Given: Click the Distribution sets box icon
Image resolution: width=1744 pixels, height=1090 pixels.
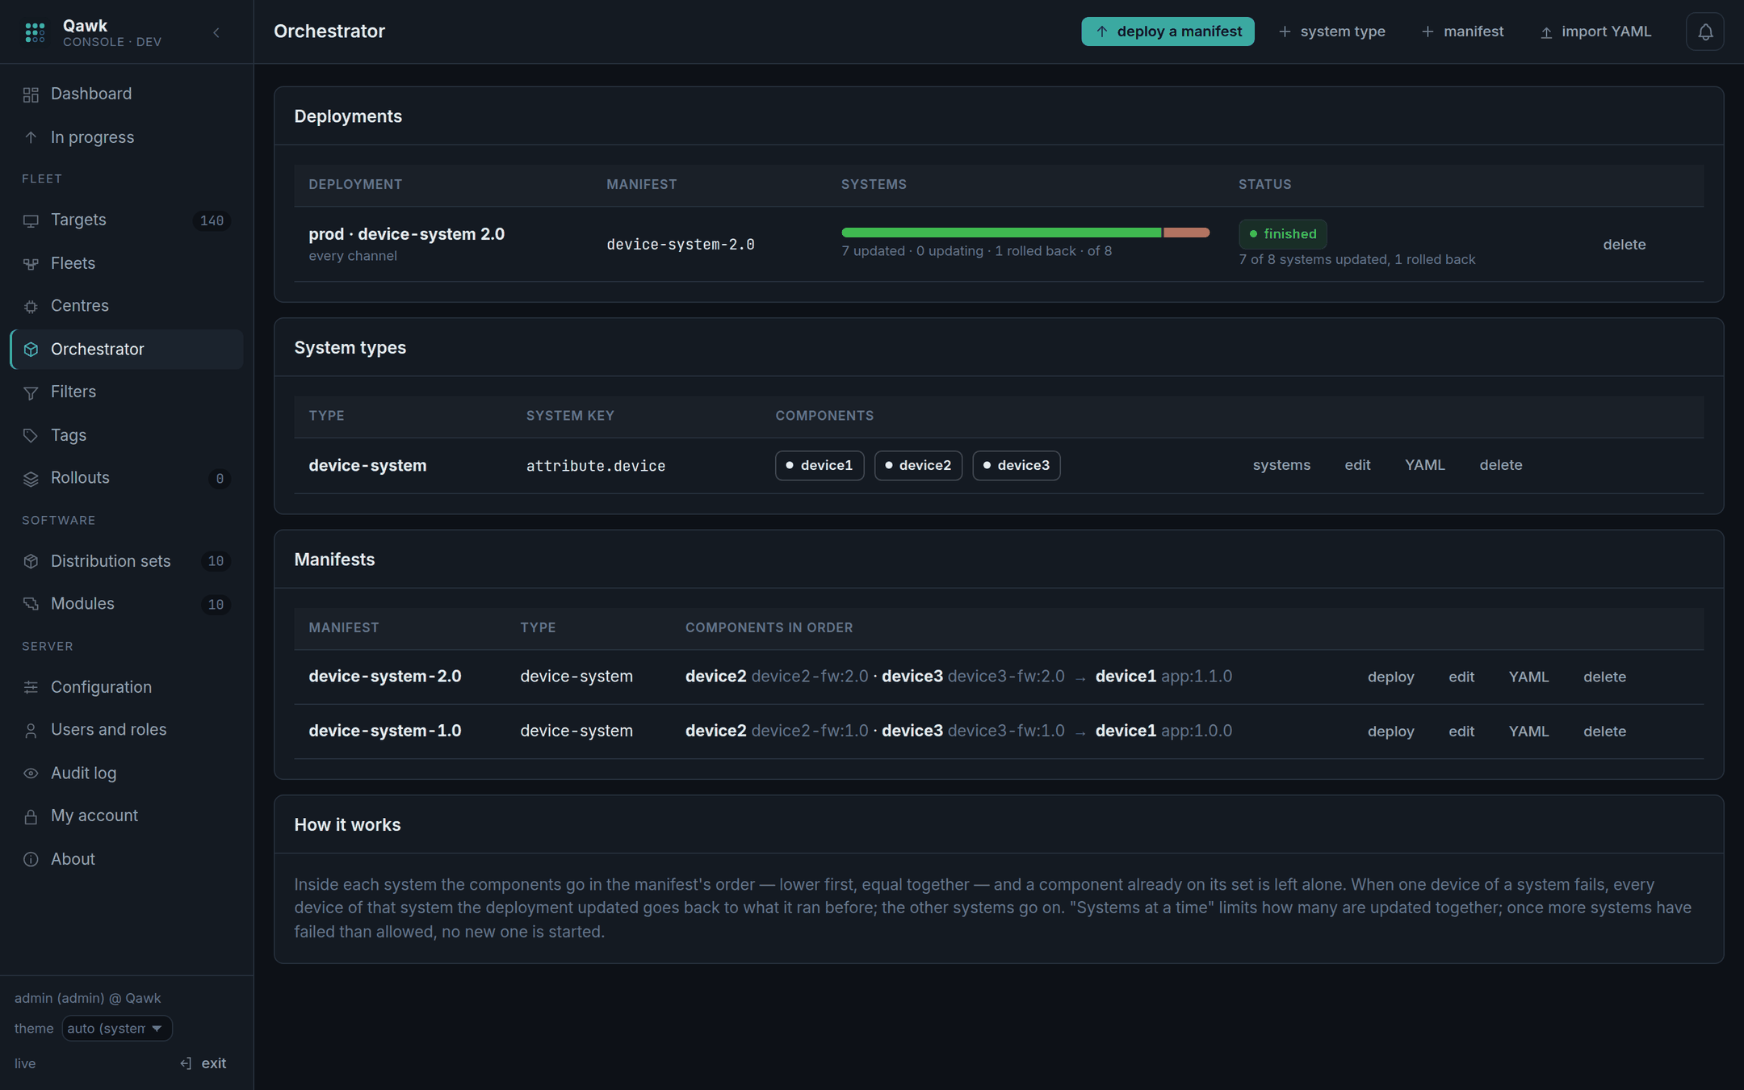Looking at the screenshot, I should (31, 561).
